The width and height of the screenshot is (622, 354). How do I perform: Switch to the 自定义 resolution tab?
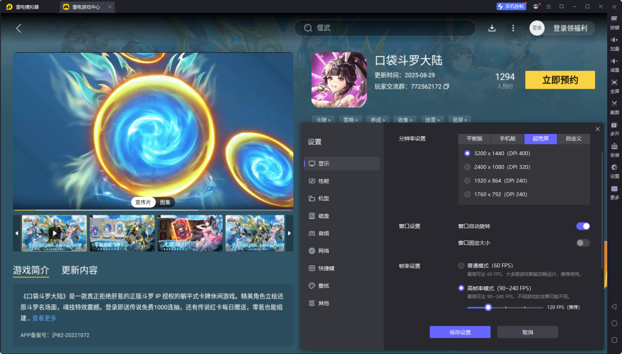coord(573,139)
